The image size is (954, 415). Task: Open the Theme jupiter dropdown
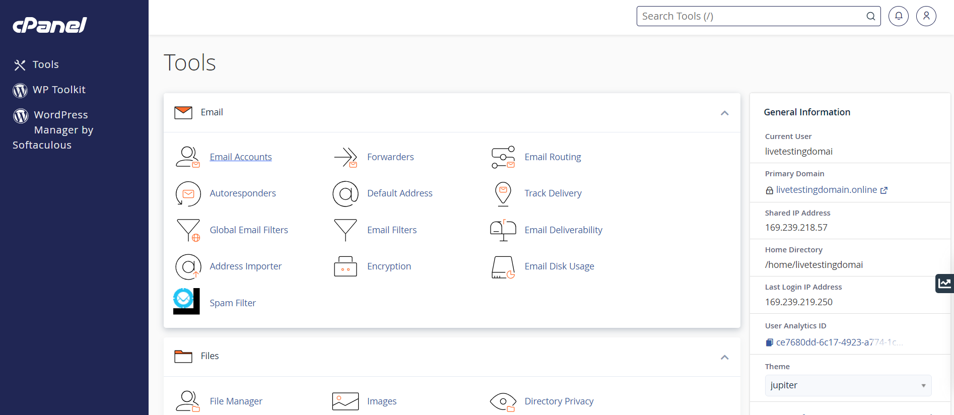[x=848, y=385]
